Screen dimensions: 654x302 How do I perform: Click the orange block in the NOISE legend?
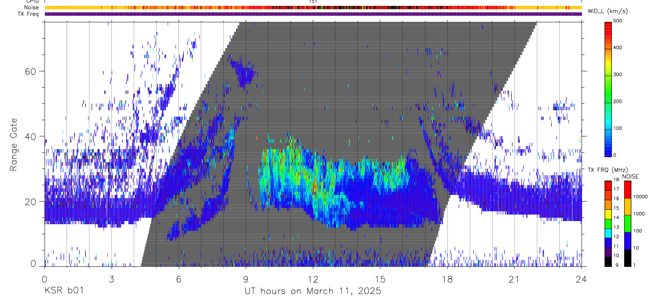628,207
